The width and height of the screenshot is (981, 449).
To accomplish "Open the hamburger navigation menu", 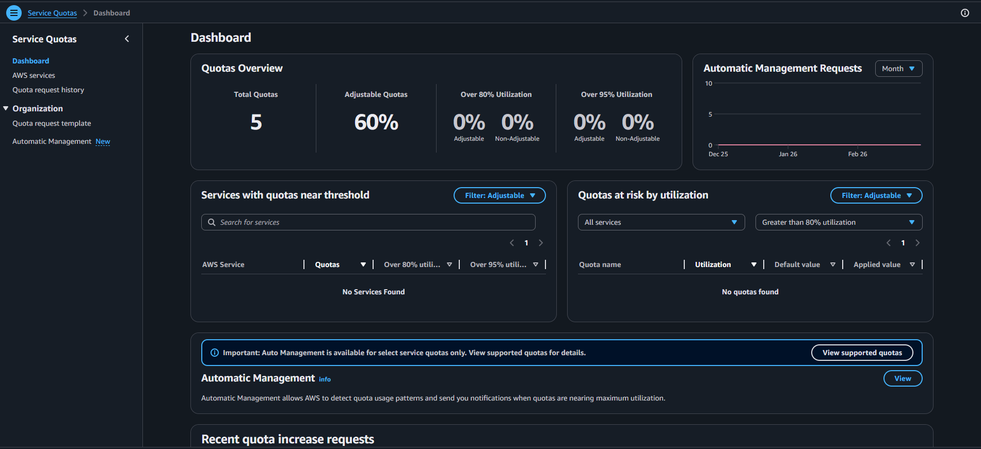I will tap(14, 13).
